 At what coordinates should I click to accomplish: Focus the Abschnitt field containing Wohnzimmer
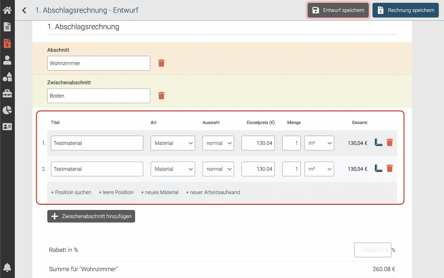pos(99,63)
